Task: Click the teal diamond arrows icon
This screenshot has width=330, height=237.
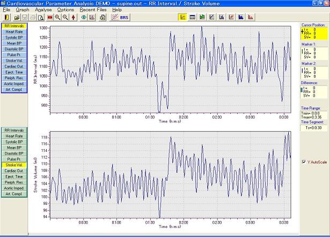Action: coord(84,18)
